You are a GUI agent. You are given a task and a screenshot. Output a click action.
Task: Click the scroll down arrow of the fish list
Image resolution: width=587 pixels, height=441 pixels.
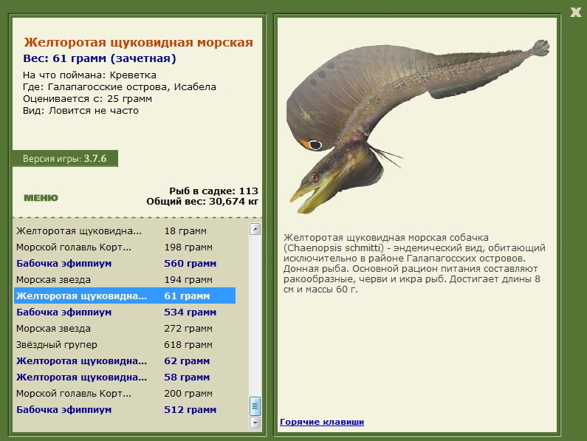(255, 423)
